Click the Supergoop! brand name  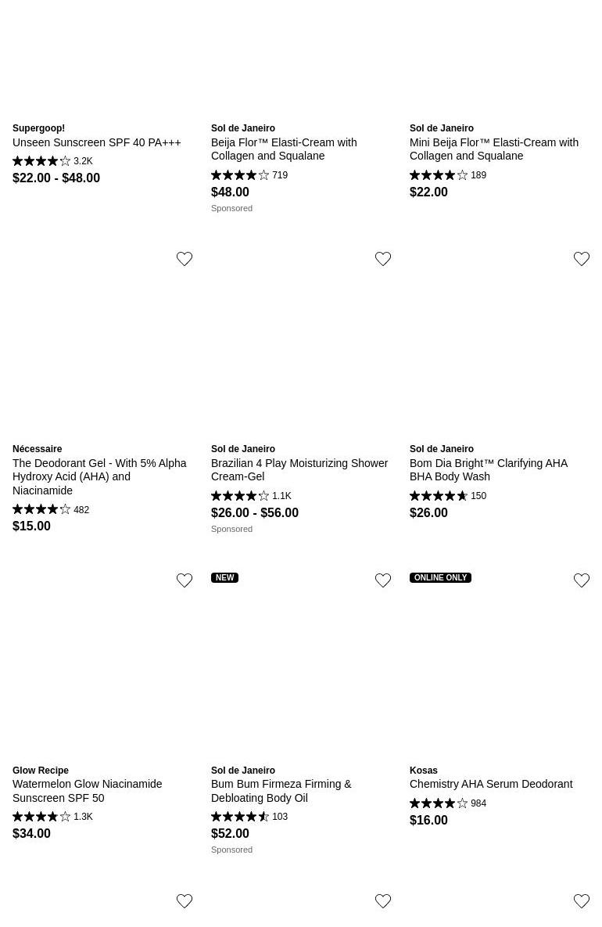click(39, 128)
